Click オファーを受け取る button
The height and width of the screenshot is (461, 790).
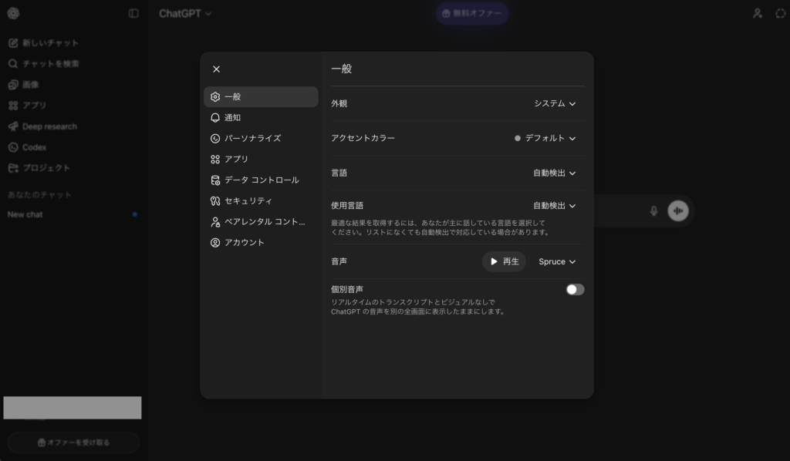pyautogui.click(x=74, y=442)
